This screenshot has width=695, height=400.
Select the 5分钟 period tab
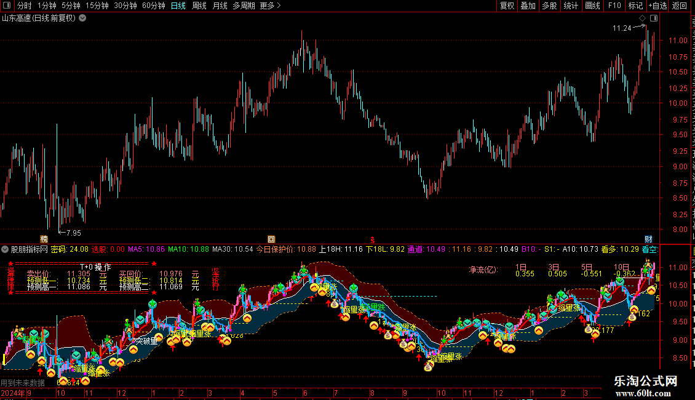click(x=71, y=6)
